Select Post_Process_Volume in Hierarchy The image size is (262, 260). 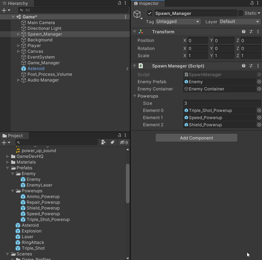pyautogui.click(x=50, y=74)
